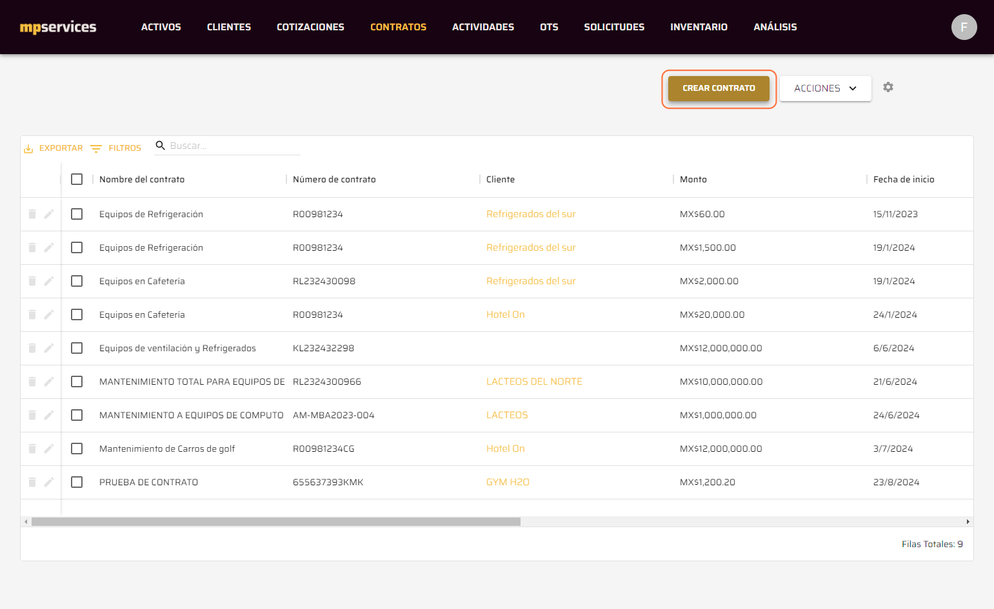The image size is (994, 609).
Task: Click pencil icon for the MX$20,000.00 Hotel On row
Action: (x=49, y=314)
